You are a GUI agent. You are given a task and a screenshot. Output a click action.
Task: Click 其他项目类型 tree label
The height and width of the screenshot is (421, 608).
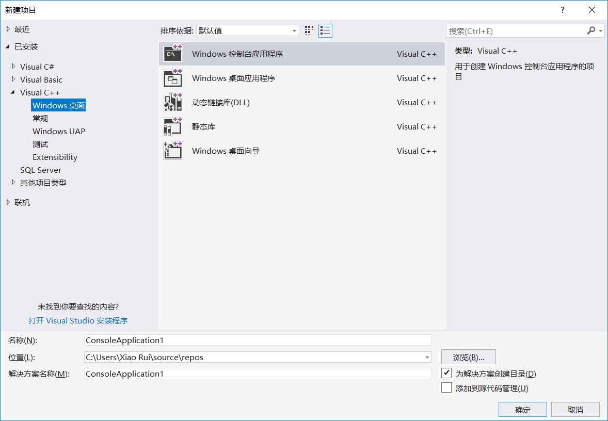click(x=43, y=183)
